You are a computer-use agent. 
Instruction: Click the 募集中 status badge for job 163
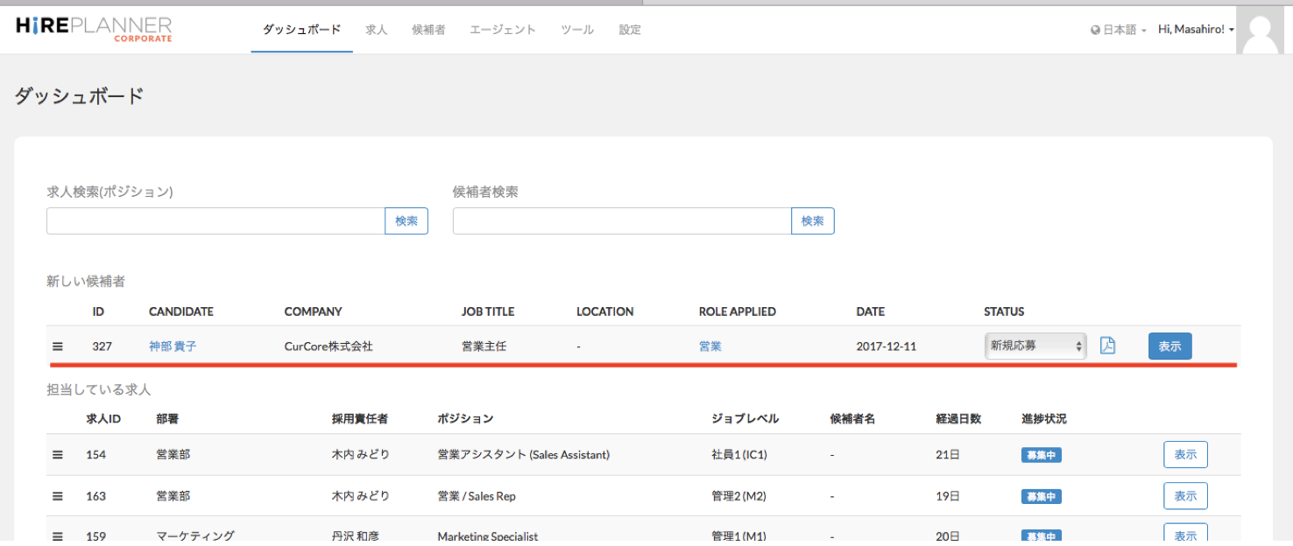point(1041,497)
